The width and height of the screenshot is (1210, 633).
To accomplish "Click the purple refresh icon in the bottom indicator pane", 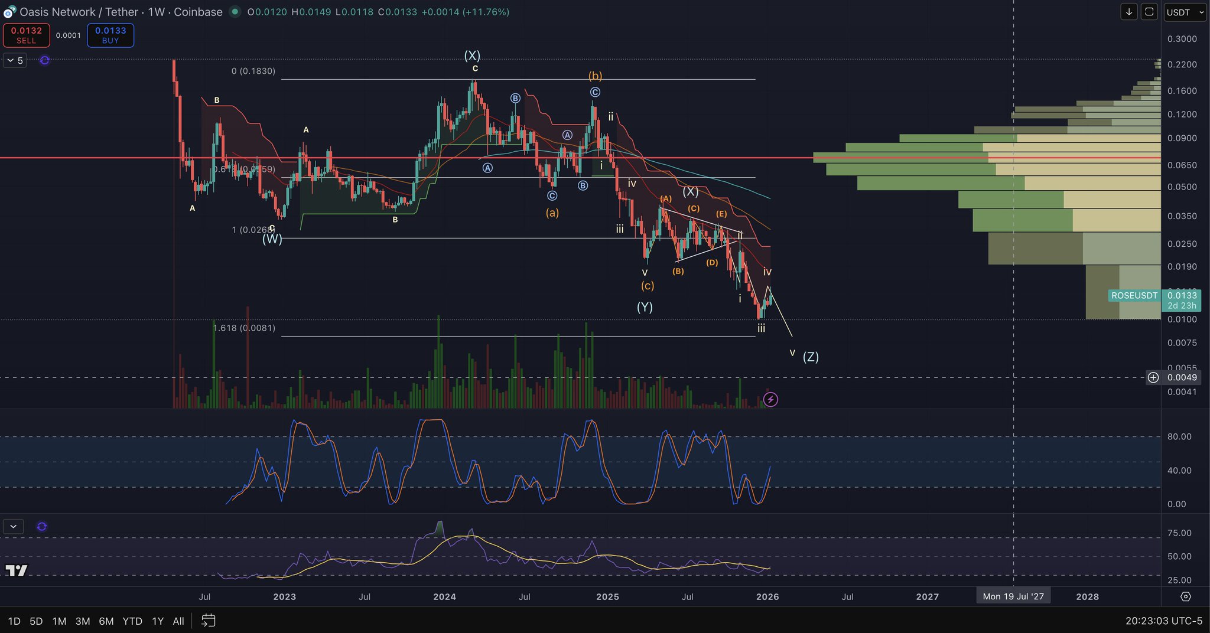I will point(42,526).
